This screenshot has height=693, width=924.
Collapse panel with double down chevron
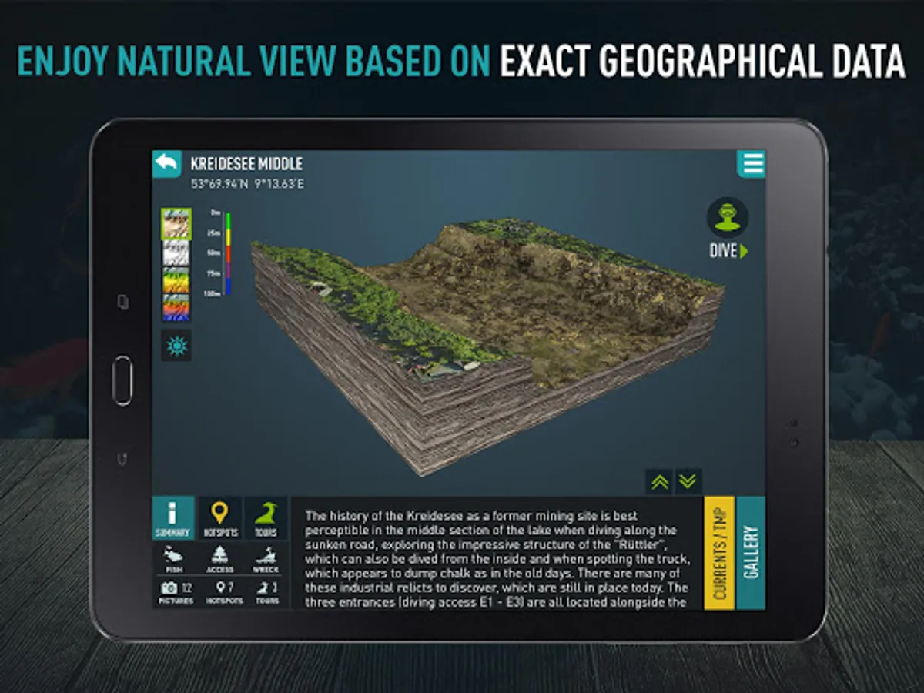tap(688, 482)
